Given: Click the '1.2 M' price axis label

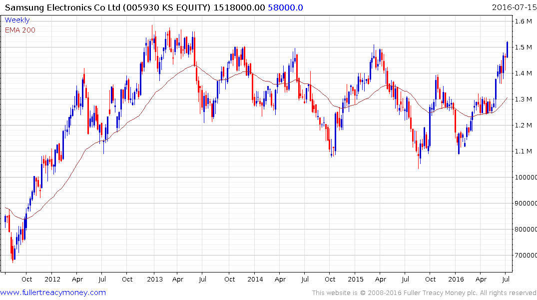Looking at the screenshot, I should pyautogui.click(x=524, y=125).
